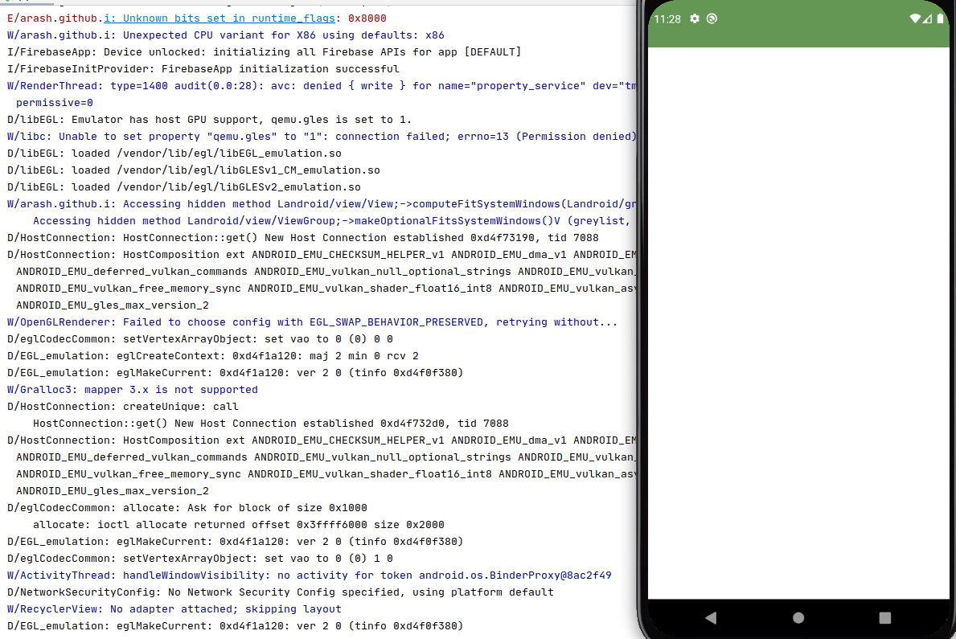This screenshot has width=956, height=639.
Task: Click the Wi-Fi icon in emulator status bar
Action: pyautogui.click(x=915, y=19)
